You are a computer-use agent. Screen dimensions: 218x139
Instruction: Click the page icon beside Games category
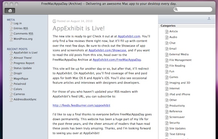pyautogui.click(x=167, y=77)
